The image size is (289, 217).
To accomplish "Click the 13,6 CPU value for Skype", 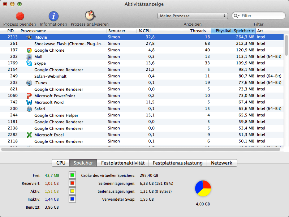I will tap(150, 63).
